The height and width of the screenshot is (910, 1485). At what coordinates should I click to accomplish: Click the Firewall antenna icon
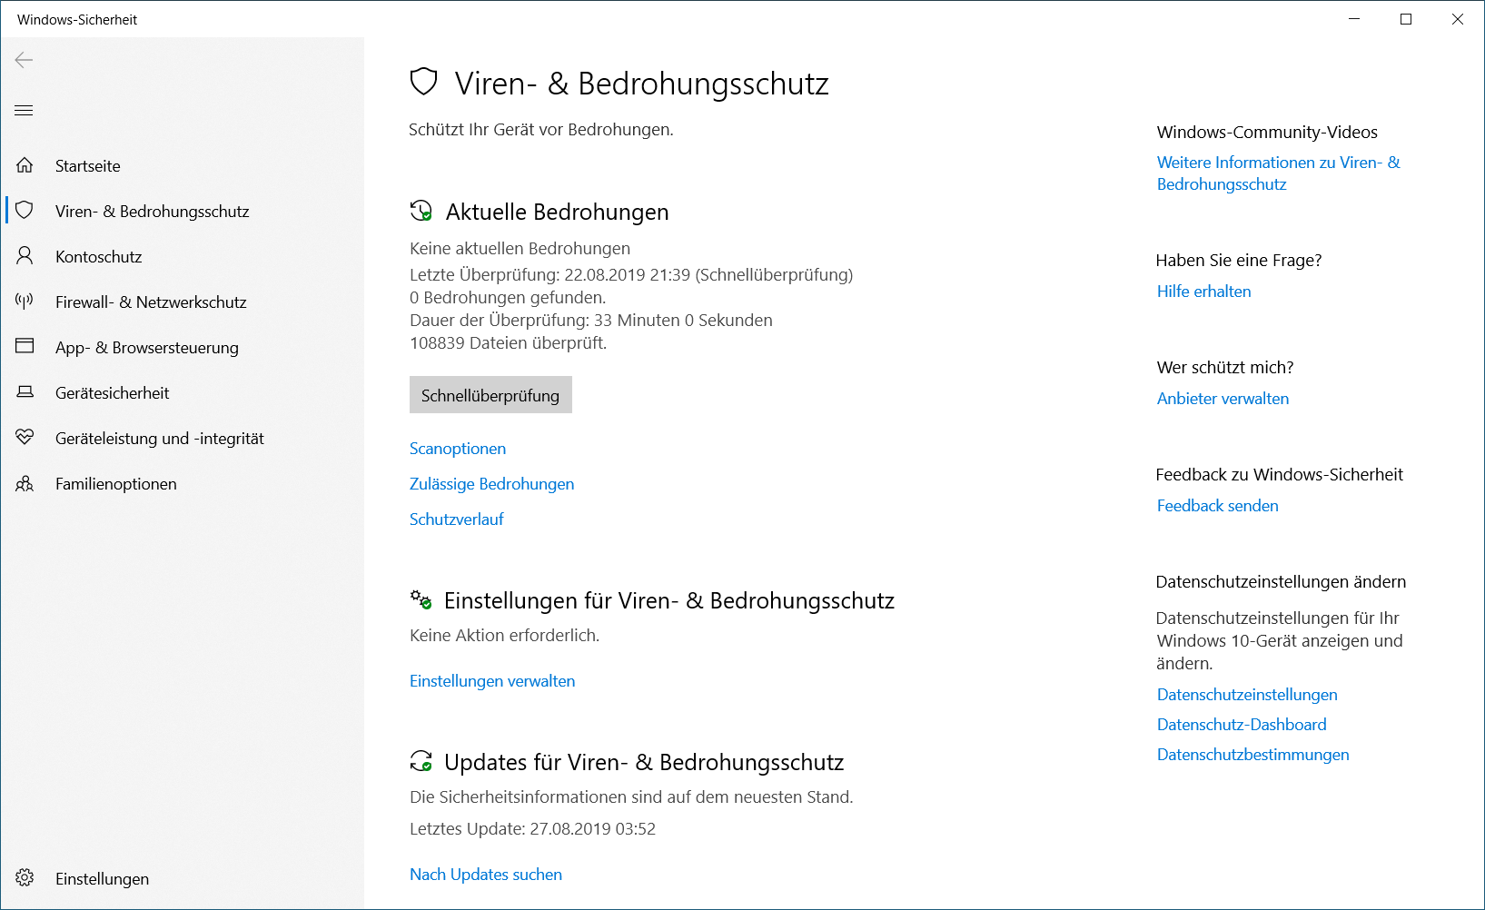(x=25, y=302)
